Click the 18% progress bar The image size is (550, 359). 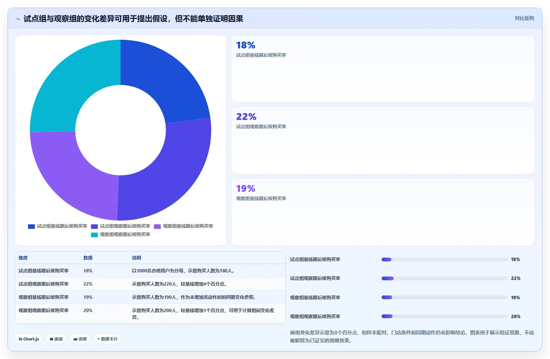(444, 260)
